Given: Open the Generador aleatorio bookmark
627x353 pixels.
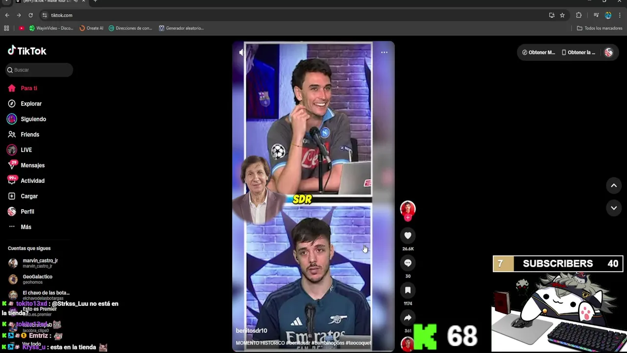Looking at the screenshot, I should (x=181, y=28).
